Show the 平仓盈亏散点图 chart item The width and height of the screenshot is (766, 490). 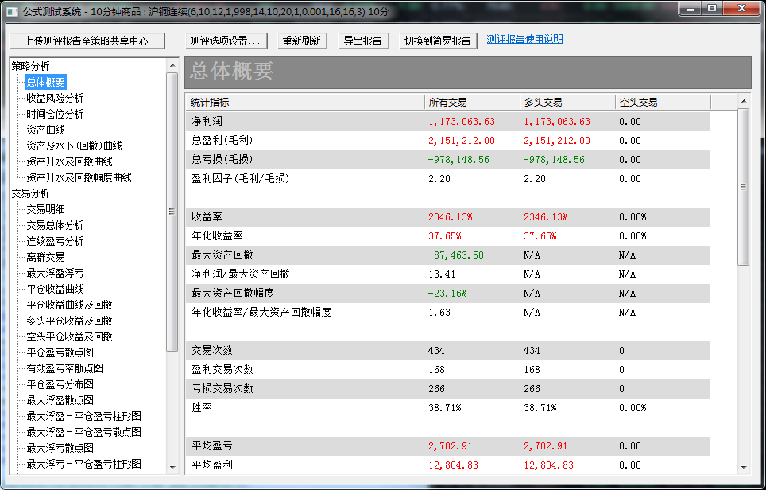[60, 352]
